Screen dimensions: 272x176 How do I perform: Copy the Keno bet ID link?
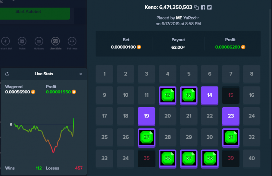(197, 7)
